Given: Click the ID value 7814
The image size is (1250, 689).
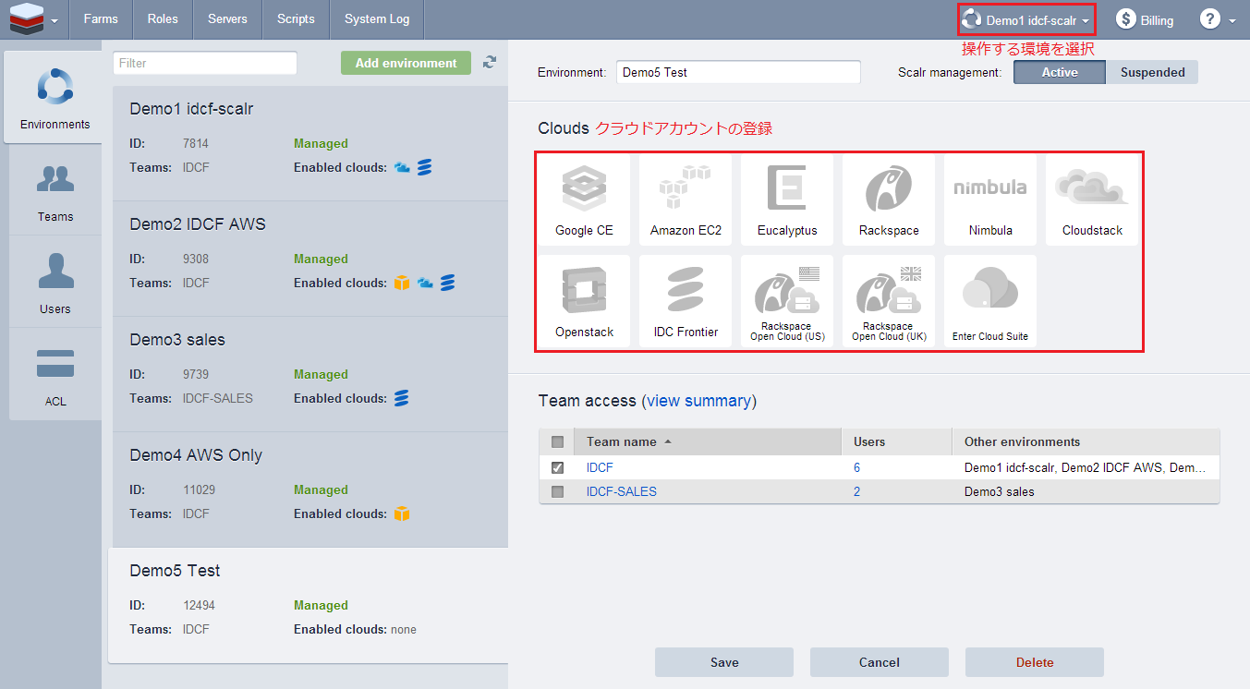Looking at the screenshot, I should point(196,144).
